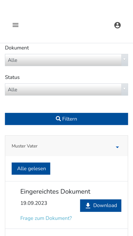The height and width of the screenshot is (236, 133).
Task: Download the Eingereichtes Dokument file
Action: [101, 205]
